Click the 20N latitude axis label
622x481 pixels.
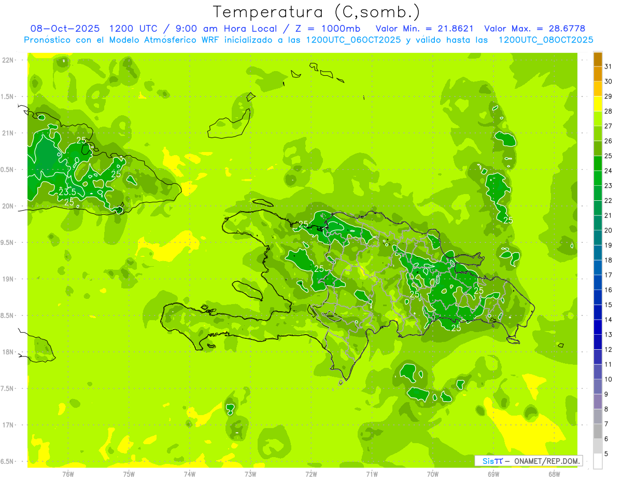tap(8, 206)
